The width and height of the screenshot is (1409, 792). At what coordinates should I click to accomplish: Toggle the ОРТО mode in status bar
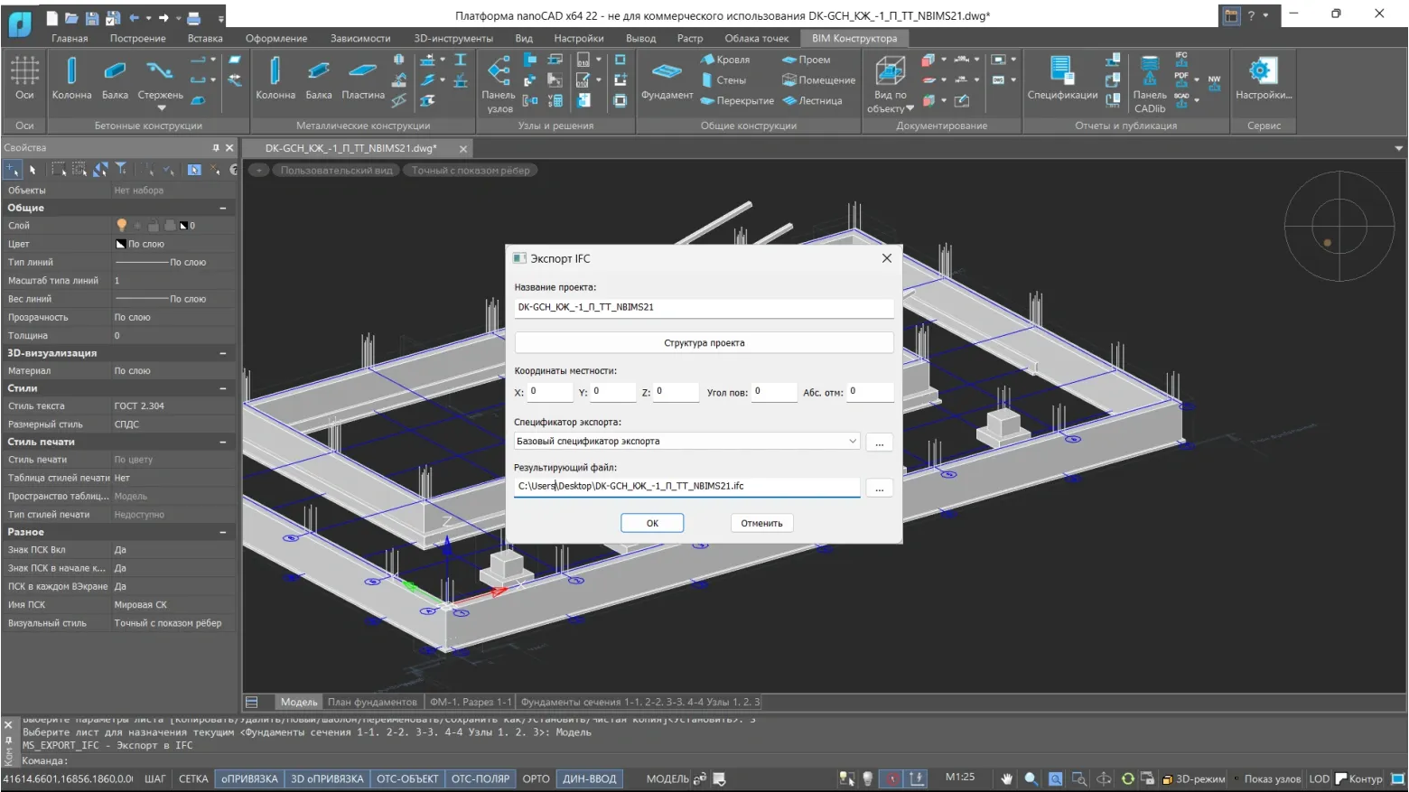536,778
